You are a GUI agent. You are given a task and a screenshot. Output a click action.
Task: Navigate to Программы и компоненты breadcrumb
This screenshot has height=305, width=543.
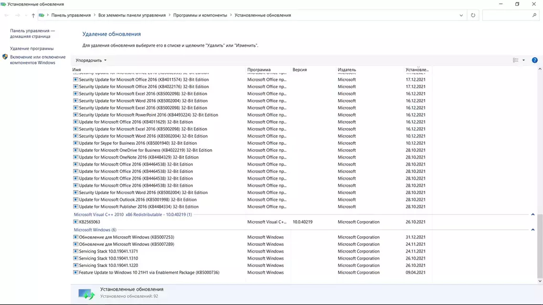200,15
